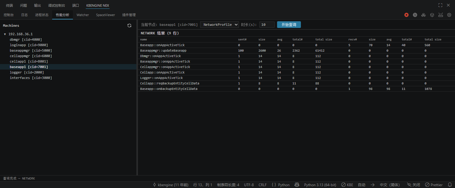The image size is (455, 188).
Task: Click the hexagon box icon
Action: [432, 15]
